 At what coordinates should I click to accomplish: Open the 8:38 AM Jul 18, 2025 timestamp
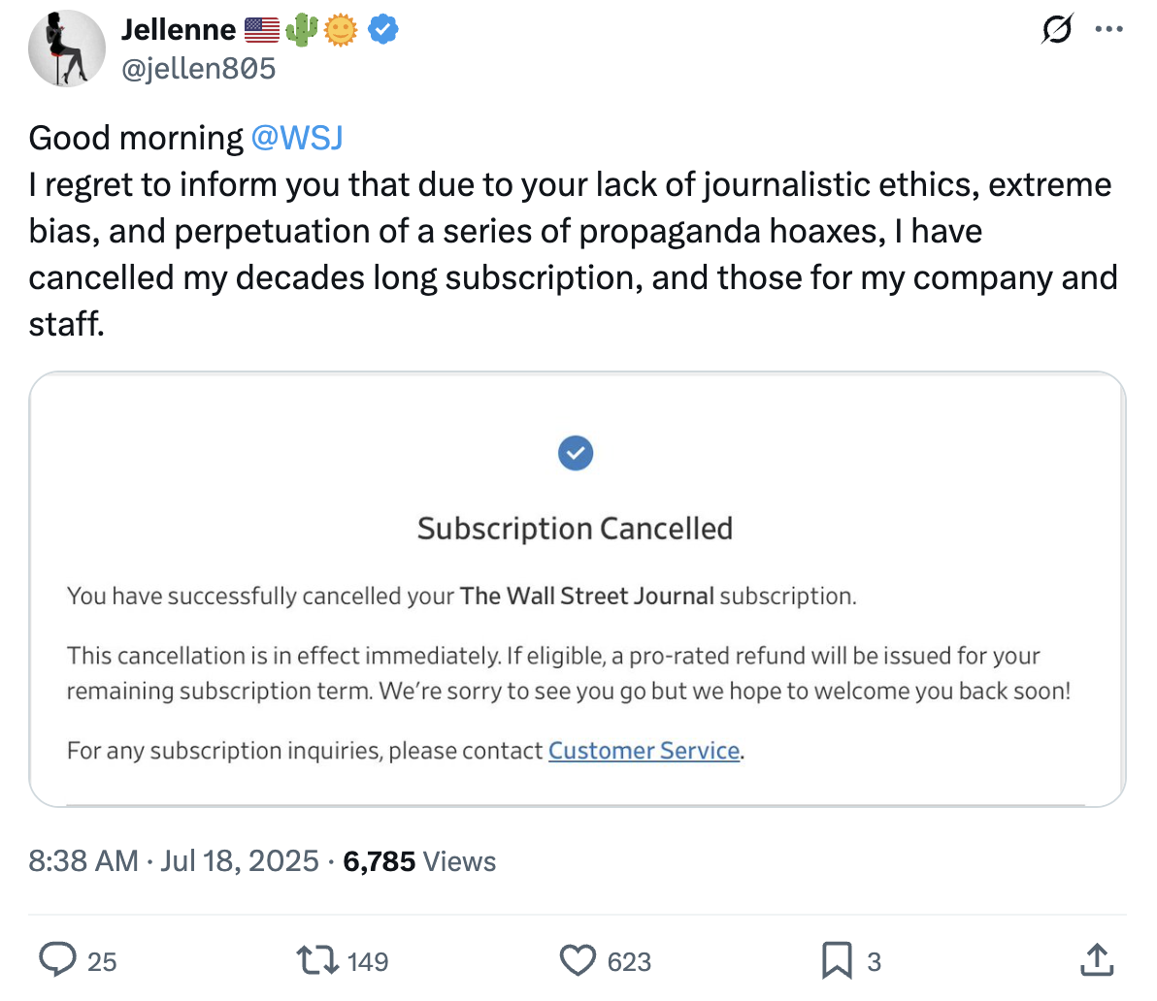pyautogui.click(x=174, y=861)
